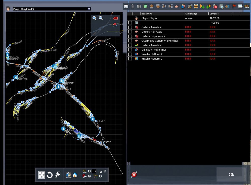Screen dimensions: 251x185
Task: Zoom out on the track map
Action: 101,18
